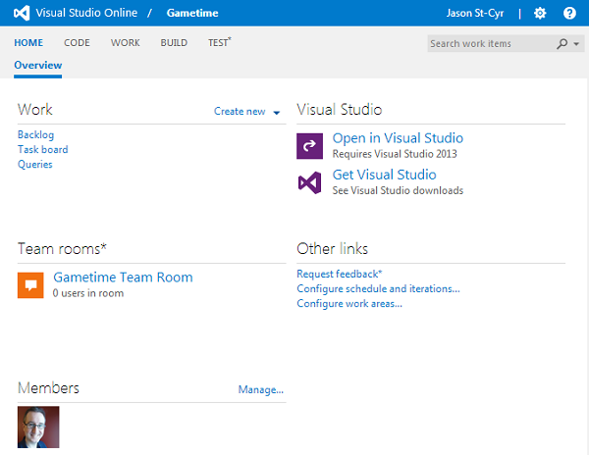589x455 pixels.
Task: Open Configure schedule and iterations link
Action: coord(378,289)
